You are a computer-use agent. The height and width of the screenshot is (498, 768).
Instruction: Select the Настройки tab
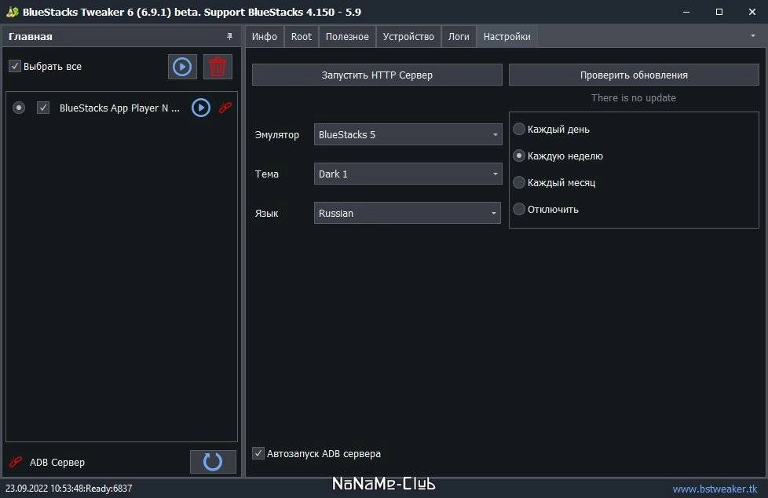pos(507,37)
